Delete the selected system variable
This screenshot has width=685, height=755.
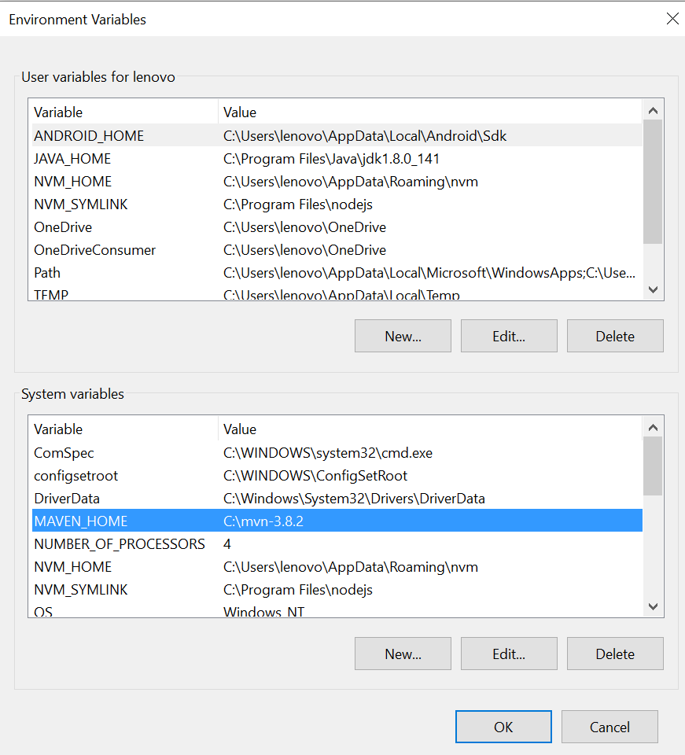(x=615, y=654)
